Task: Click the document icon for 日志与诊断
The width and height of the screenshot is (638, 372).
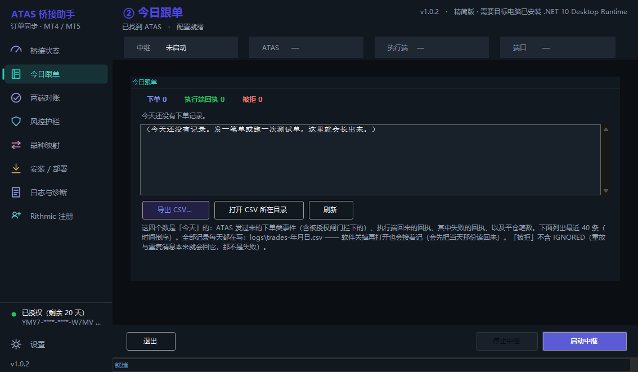Action: coord(16,192)
